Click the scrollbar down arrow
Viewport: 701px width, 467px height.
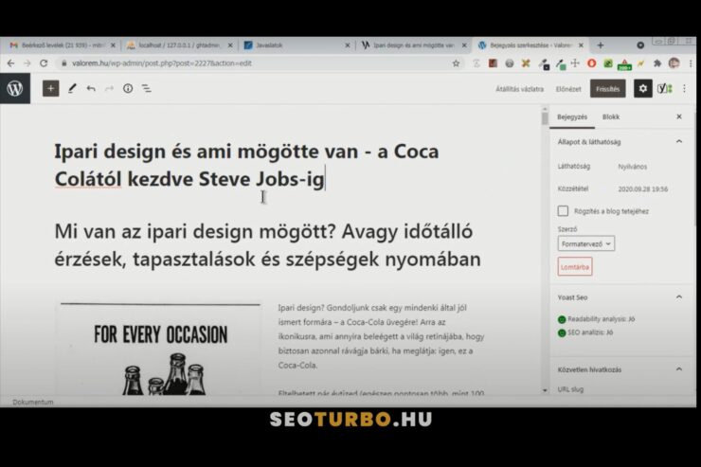[x=545, y=390]
